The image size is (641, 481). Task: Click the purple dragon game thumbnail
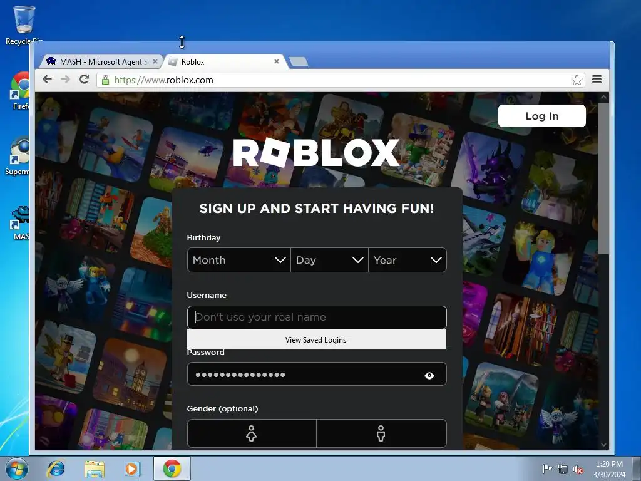coord(488,168)
